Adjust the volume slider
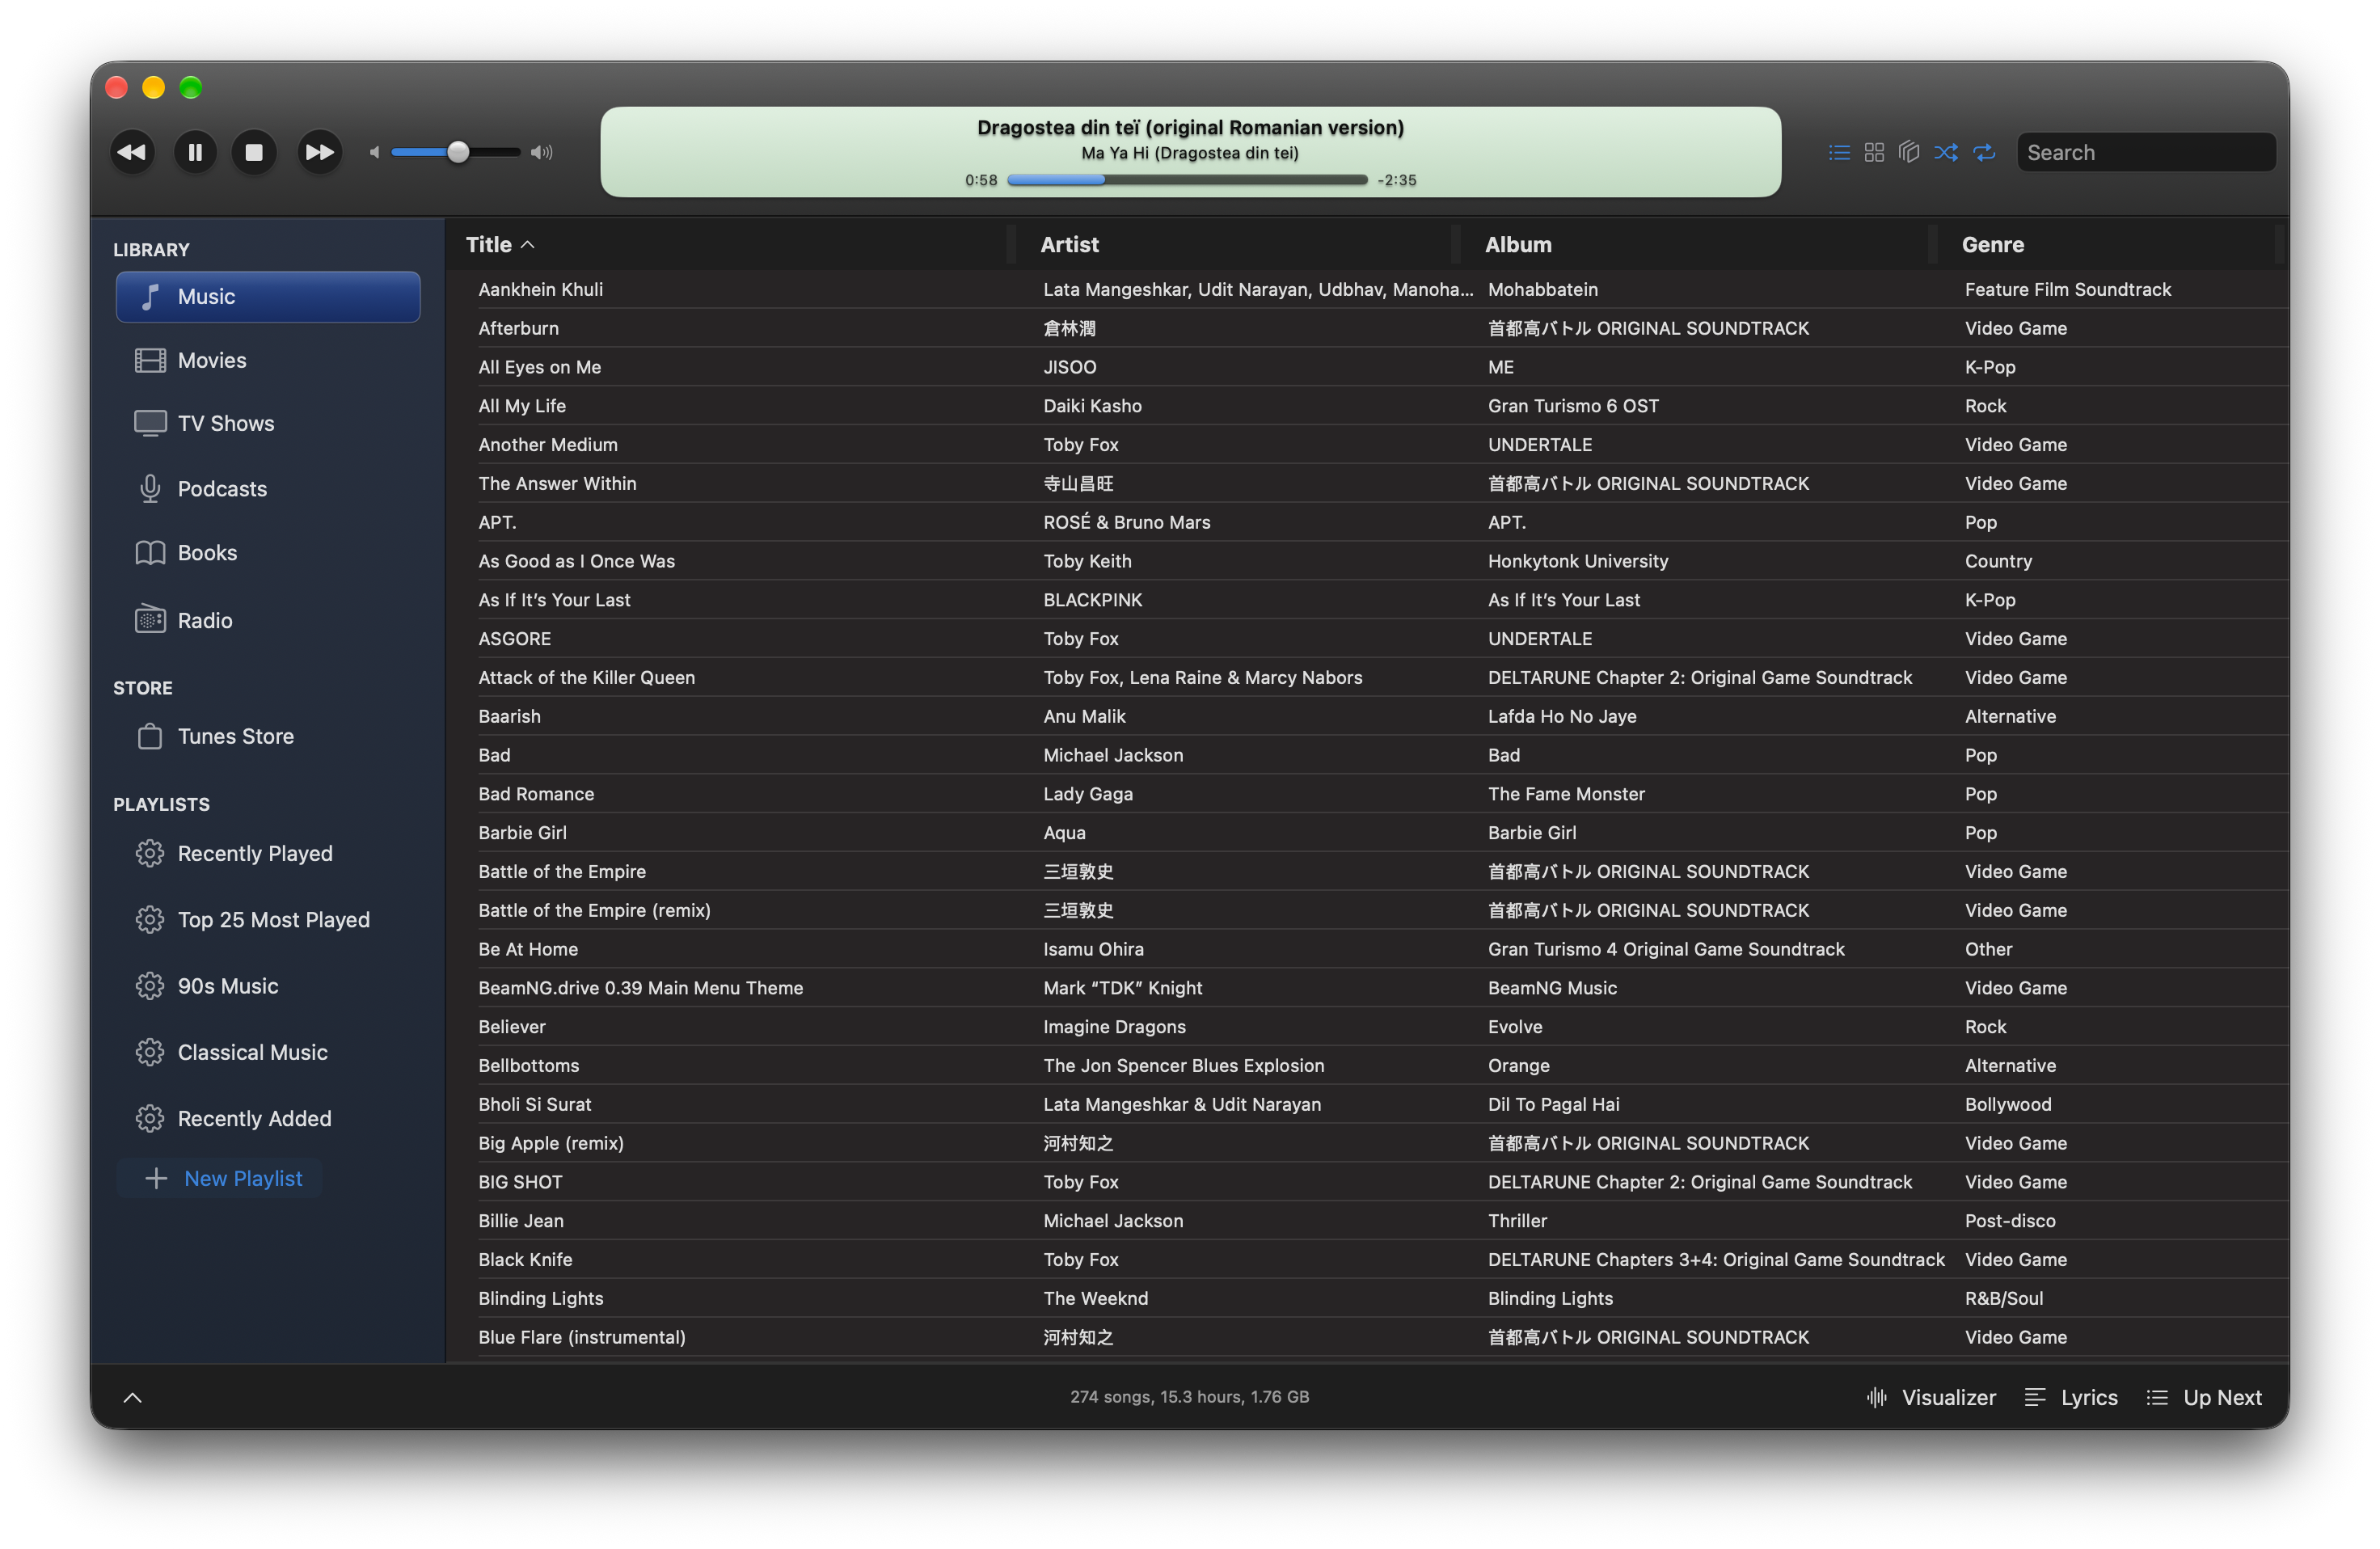 pos(456,152)
